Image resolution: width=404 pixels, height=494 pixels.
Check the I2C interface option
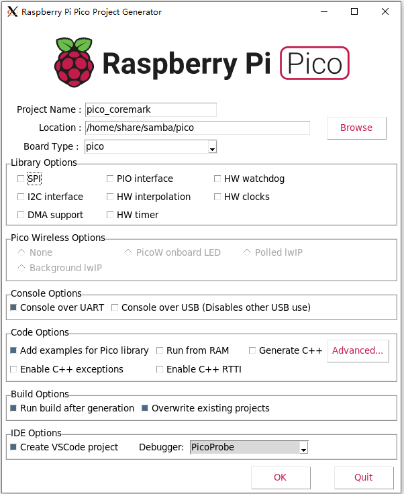tap(21, 197)
